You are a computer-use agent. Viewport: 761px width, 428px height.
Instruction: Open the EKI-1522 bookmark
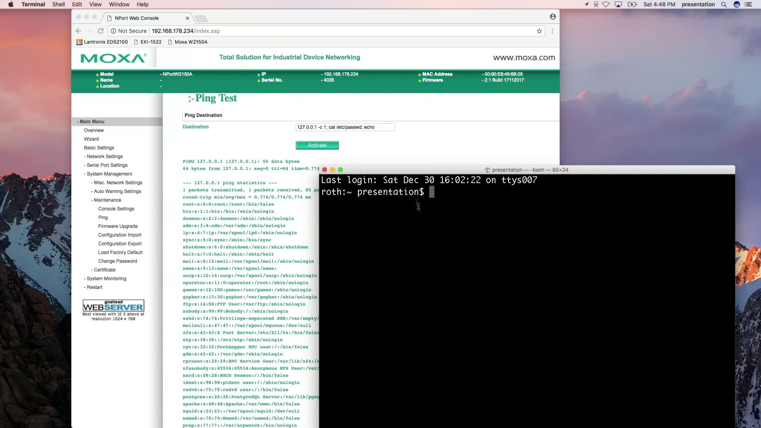click(147, 42)
